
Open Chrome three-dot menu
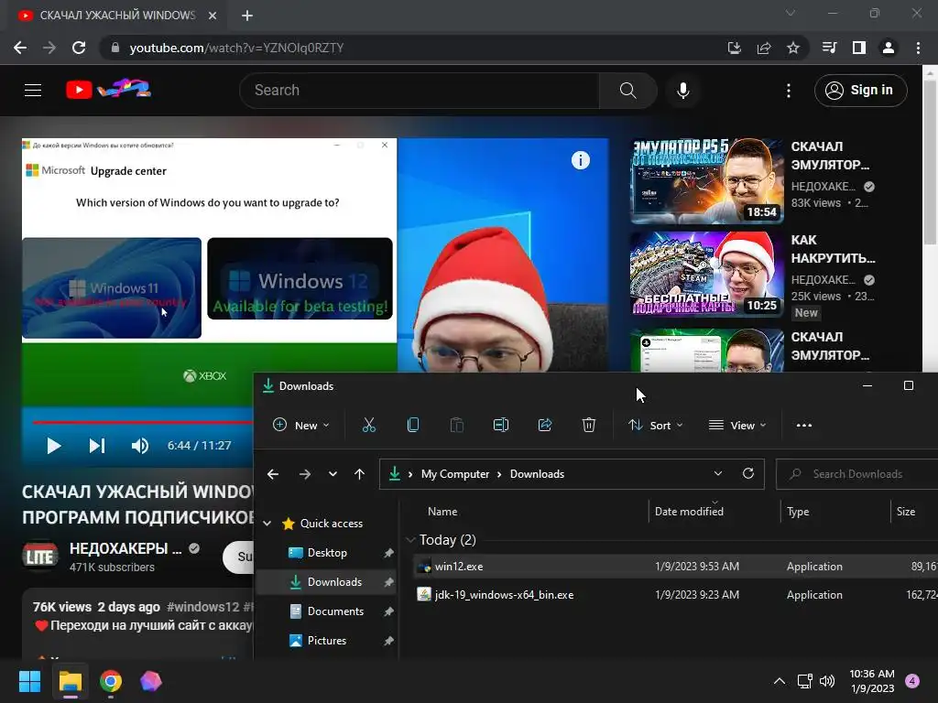[918, 48]
